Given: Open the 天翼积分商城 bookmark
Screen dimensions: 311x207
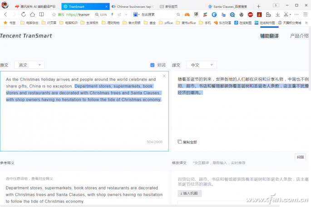Looking at the screenshot, I should coord(290,23).
